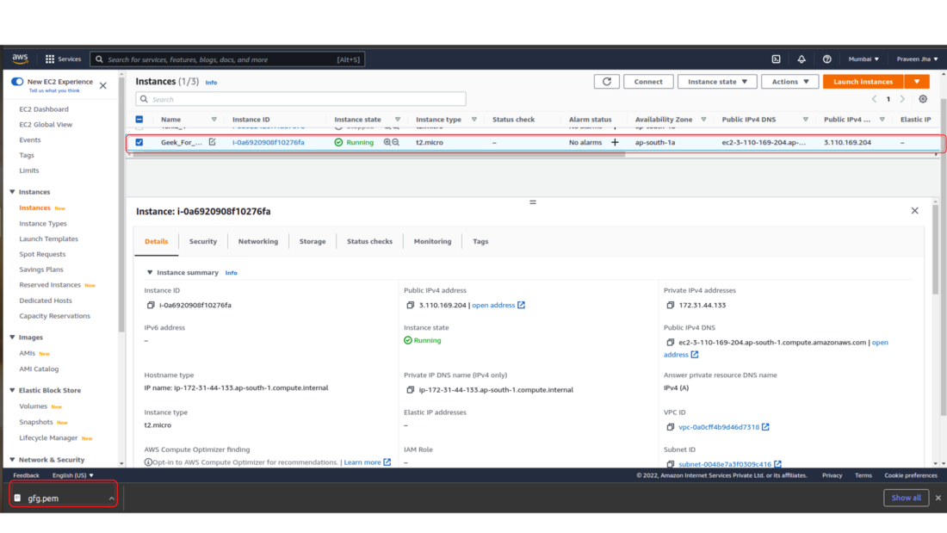The height and width of the screenshot is (533, 947).
Task: Go to previous page of instances
Action: pos(874,99)
